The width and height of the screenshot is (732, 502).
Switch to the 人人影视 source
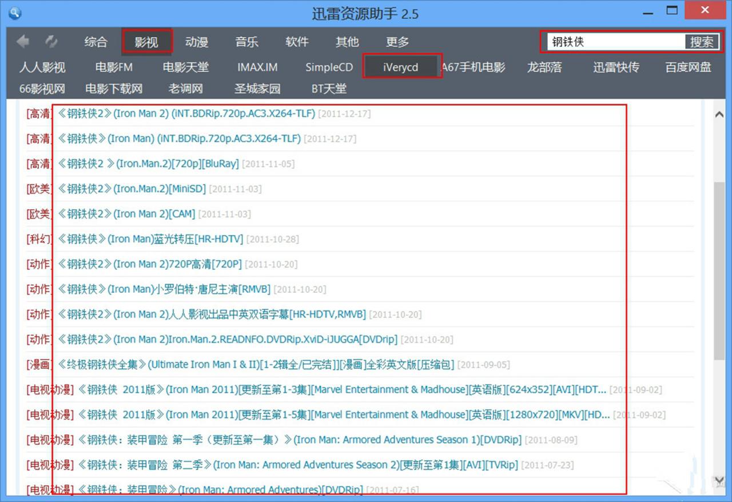[42, 66]
